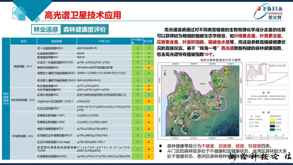Click the Vogelmann红边指数1 VOGI 1 row name
Image resolution: width=293 pixels, height=165 pixels.
pos(55,101)
